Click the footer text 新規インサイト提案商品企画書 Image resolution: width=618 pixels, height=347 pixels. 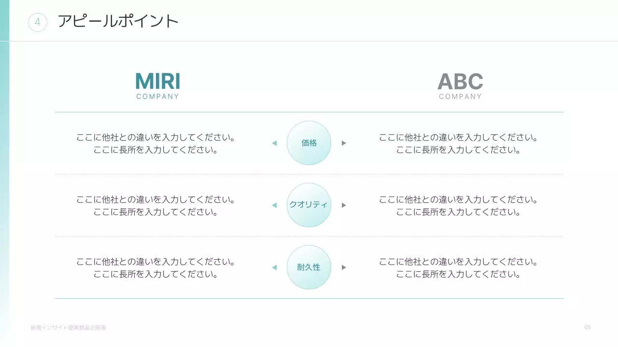click(68, 328)
